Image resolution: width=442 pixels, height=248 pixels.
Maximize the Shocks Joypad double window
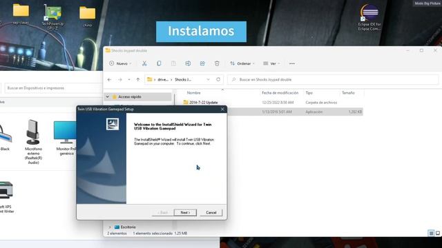pos(421,50)
